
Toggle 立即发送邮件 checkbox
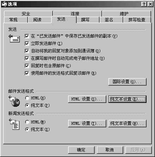click(x=27, y=43)
